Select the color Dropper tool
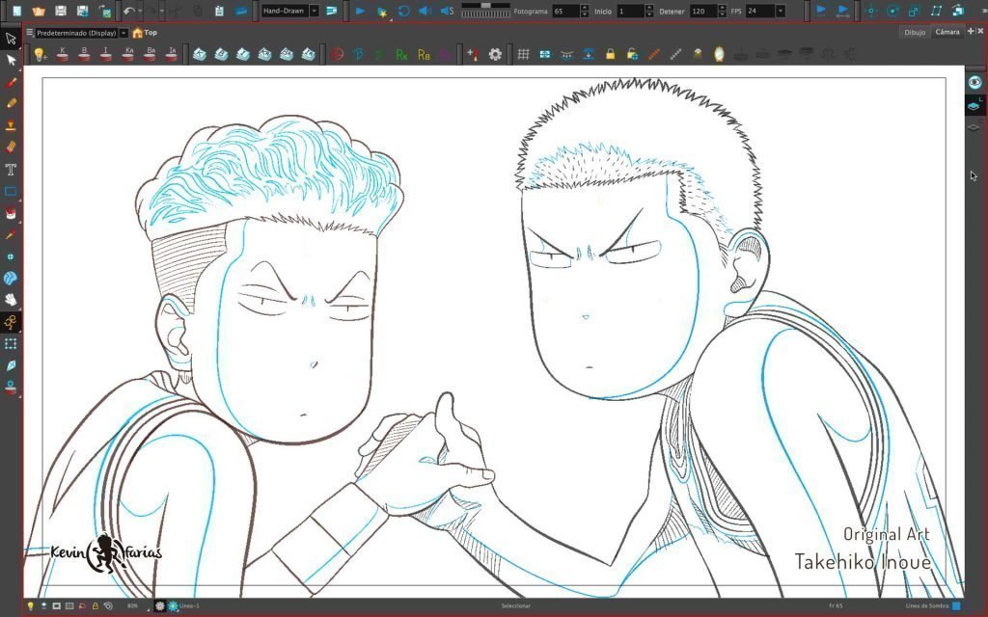Viewport: 988px width, 617px height. [x=11, y=235]
